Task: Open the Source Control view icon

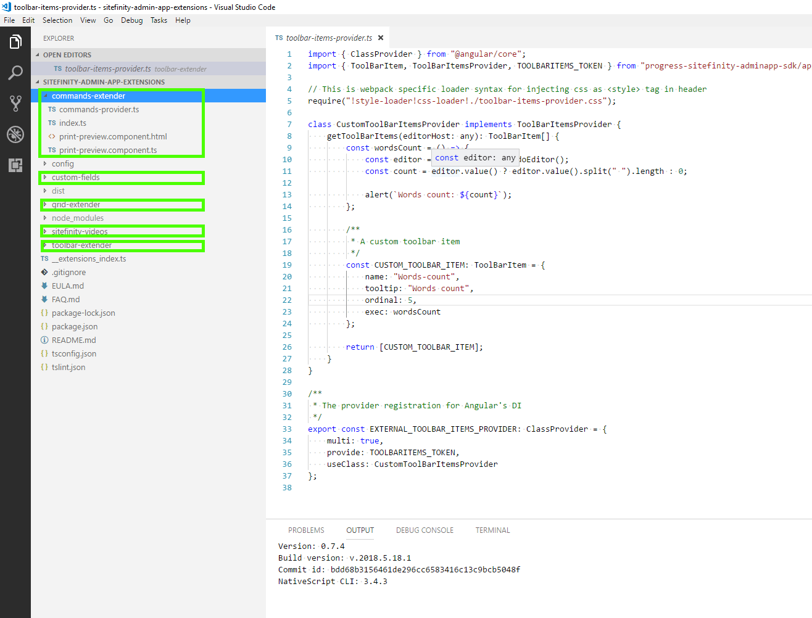Action: tap(15, 104)
